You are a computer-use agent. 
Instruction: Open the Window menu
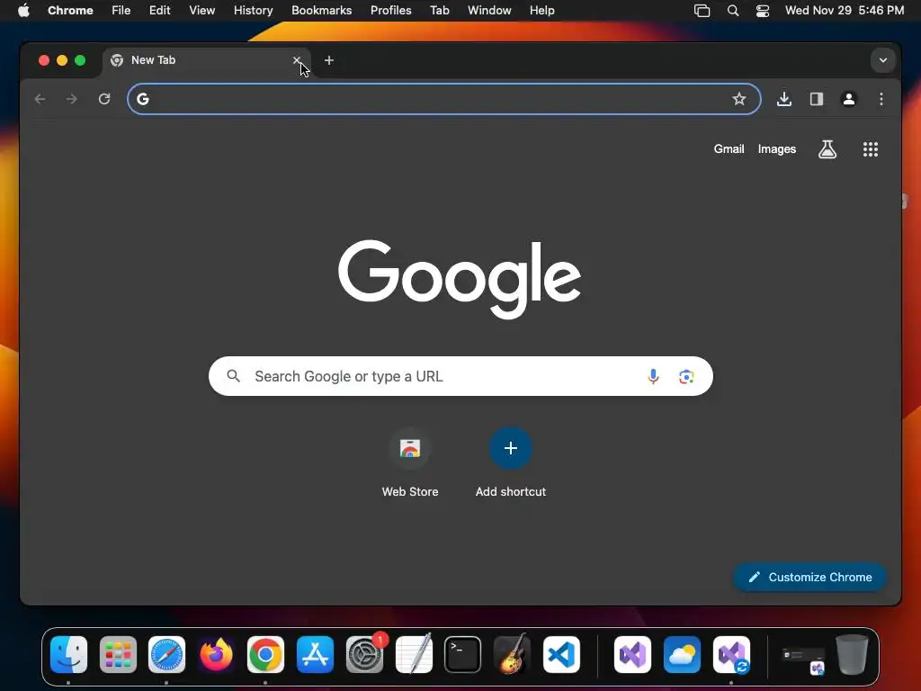tap(489, 11)
